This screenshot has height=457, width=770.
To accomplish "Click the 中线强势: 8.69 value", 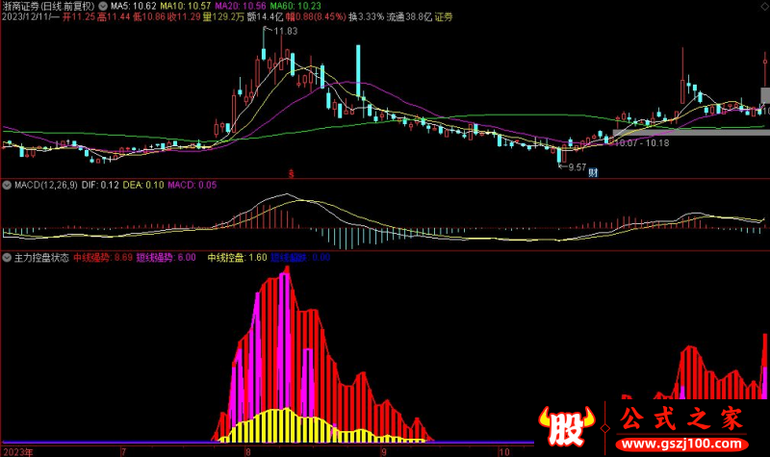I will [103, 258].
